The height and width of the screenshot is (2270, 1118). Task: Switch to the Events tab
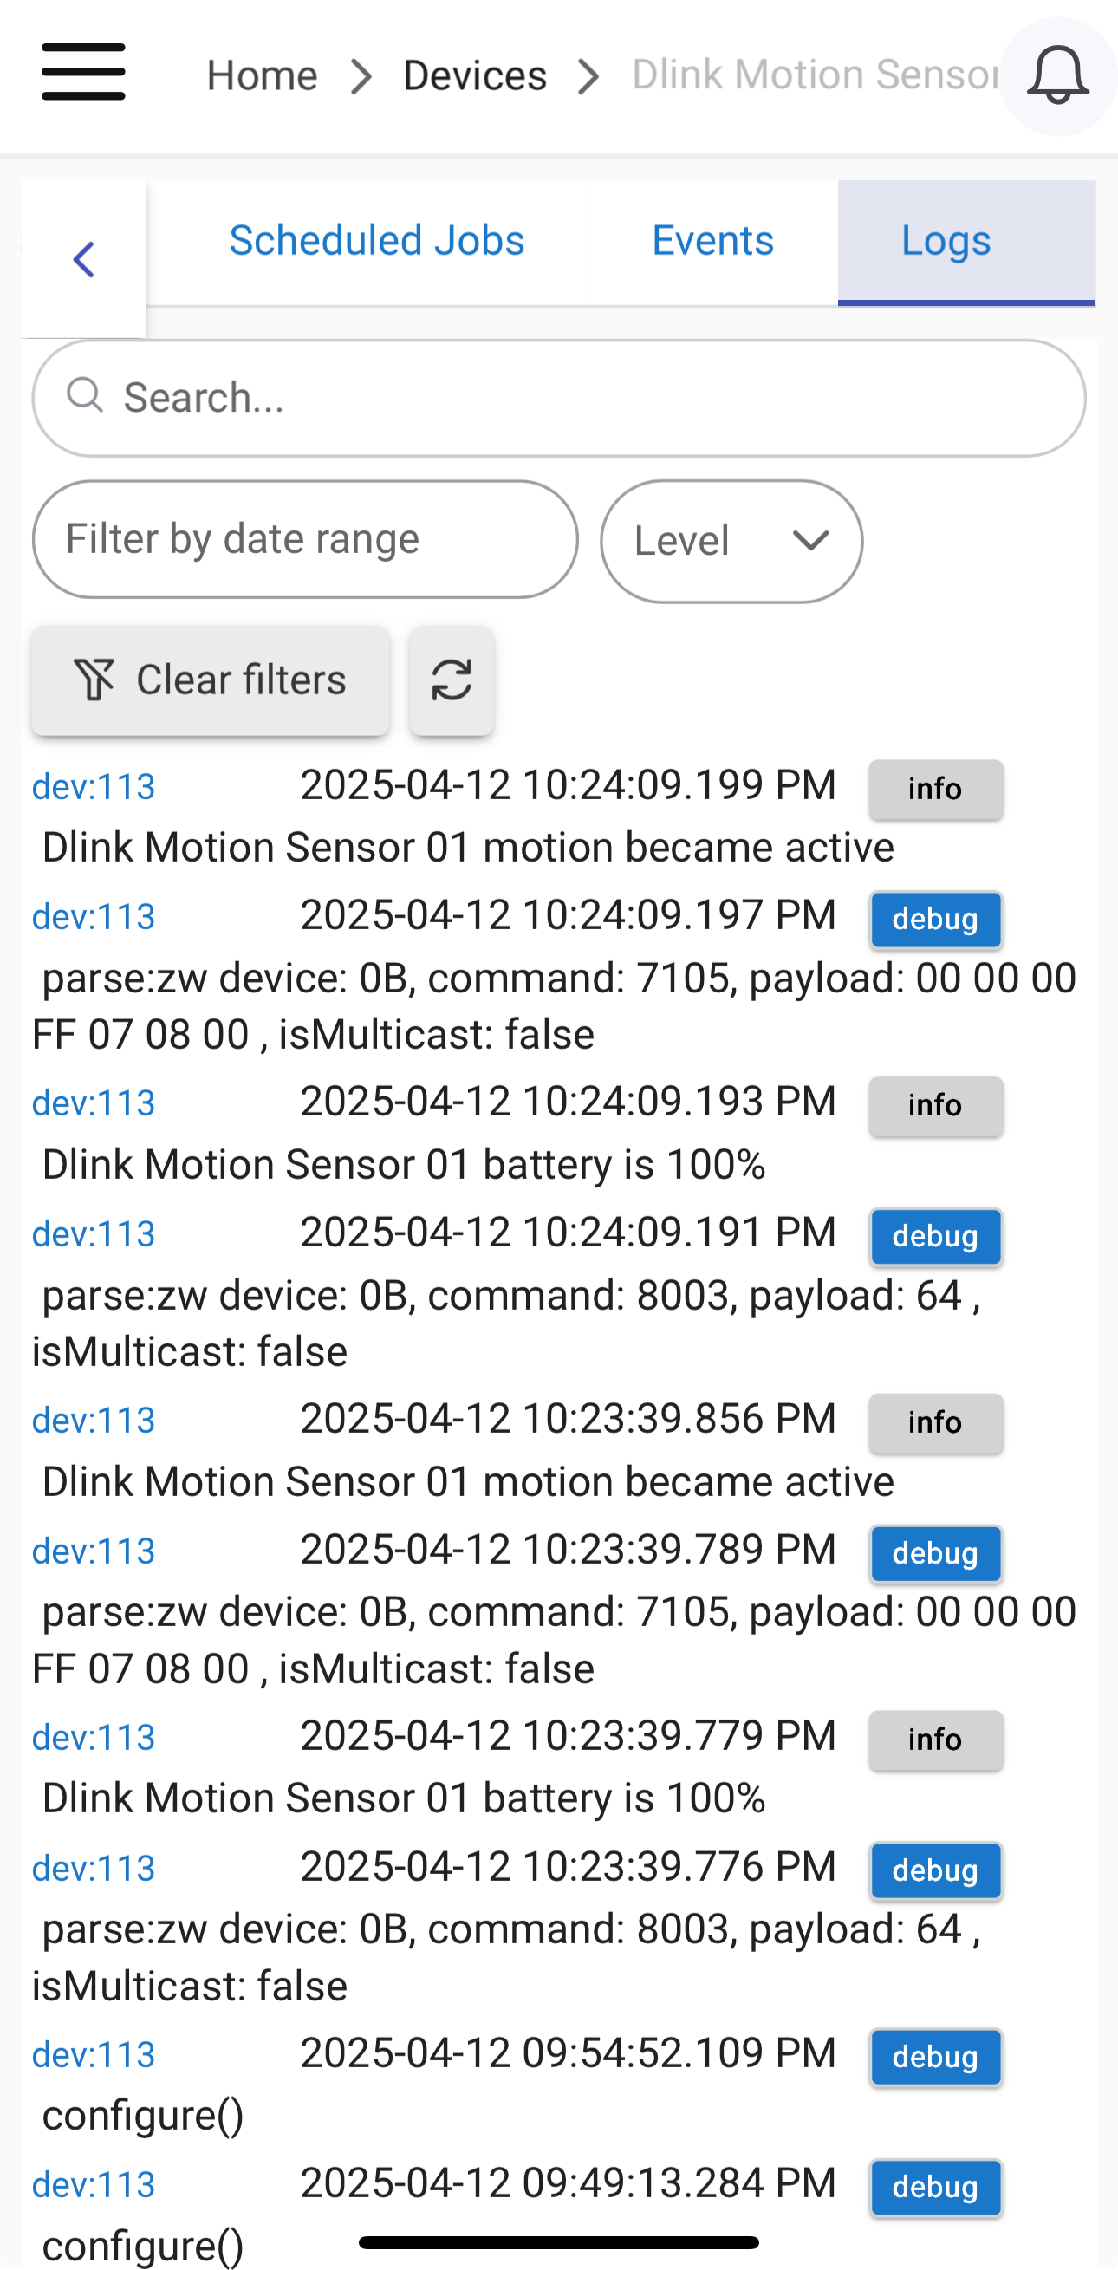tap(712, 241)
